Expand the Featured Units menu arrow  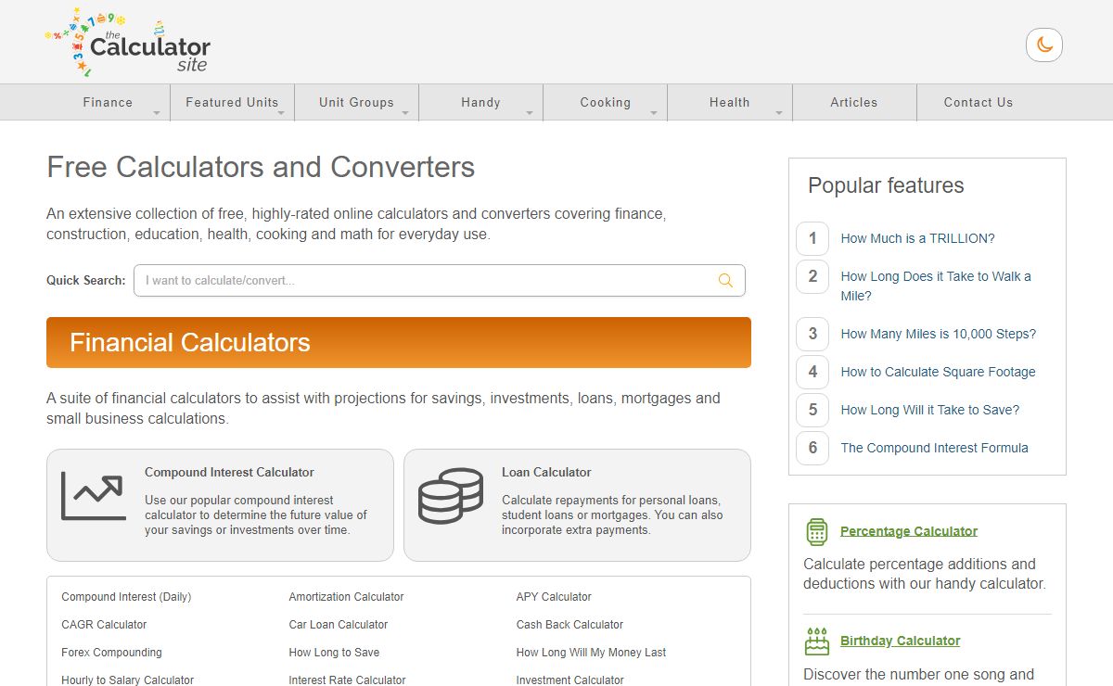pyautogui.click(x=281, y=113)
